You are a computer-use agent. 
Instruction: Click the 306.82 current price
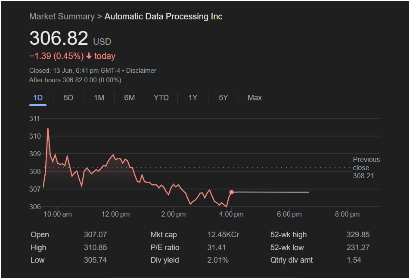pyautogui.click(x=59, y=38)
